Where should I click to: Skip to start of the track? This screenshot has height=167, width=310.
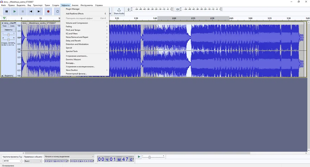[x=31, y=11]
